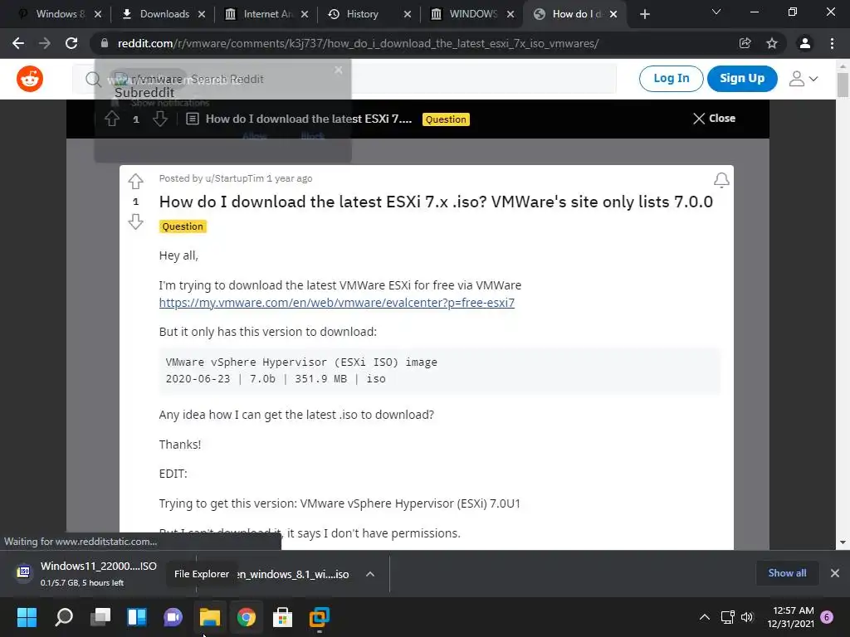Open Microsoft Store from taskbar
This screenshot has height=637, width=850.
coord(282,617)
